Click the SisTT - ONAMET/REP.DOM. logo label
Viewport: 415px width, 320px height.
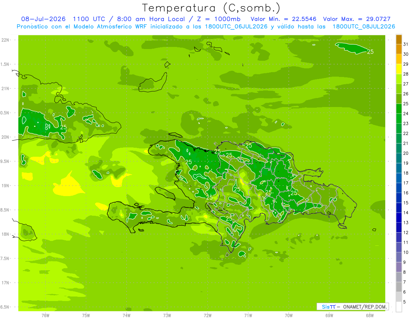click(353, 307)
